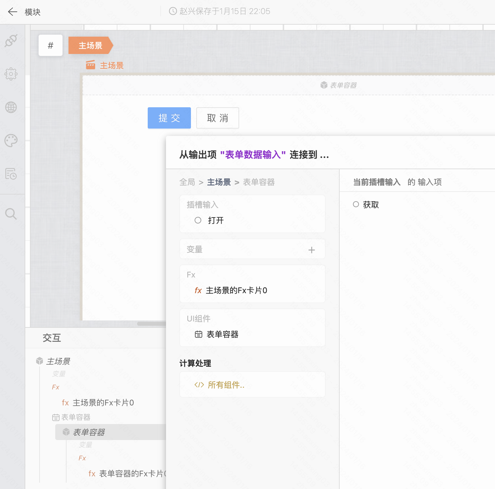Select the 主场景 canvas title label

click(x=112, y=65)
